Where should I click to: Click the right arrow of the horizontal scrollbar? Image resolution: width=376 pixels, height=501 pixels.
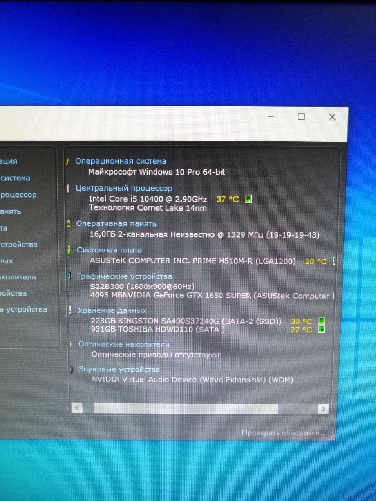[323, 409]
